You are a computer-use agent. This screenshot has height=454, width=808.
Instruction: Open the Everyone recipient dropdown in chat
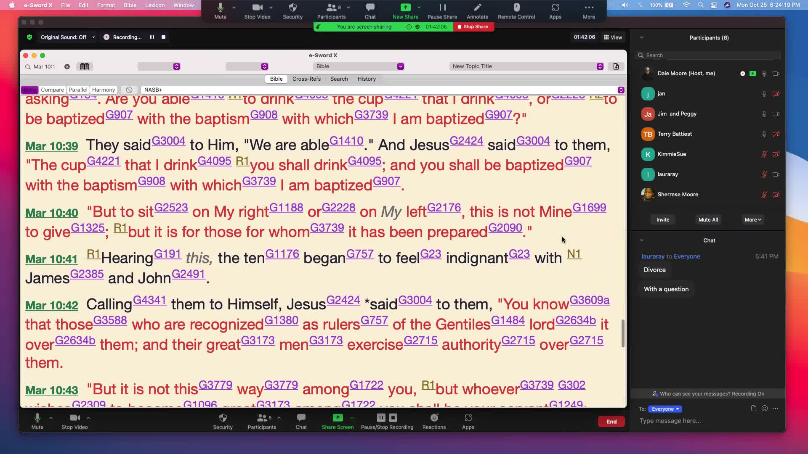665,409
